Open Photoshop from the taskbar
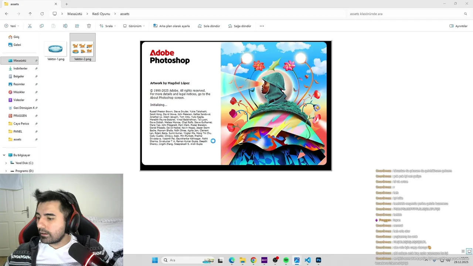473x266 pixels. (319, 260)
